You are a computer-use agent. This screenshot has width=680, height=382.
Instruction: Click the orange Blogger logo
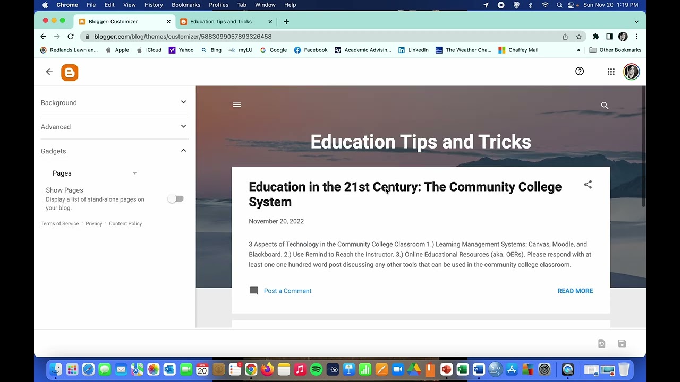[70, 72]
